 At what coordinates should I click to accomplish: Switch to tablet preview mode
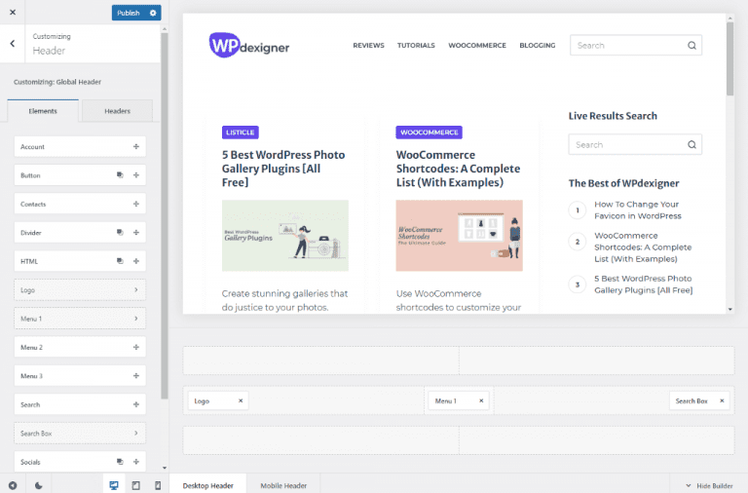tap(135, 485)
